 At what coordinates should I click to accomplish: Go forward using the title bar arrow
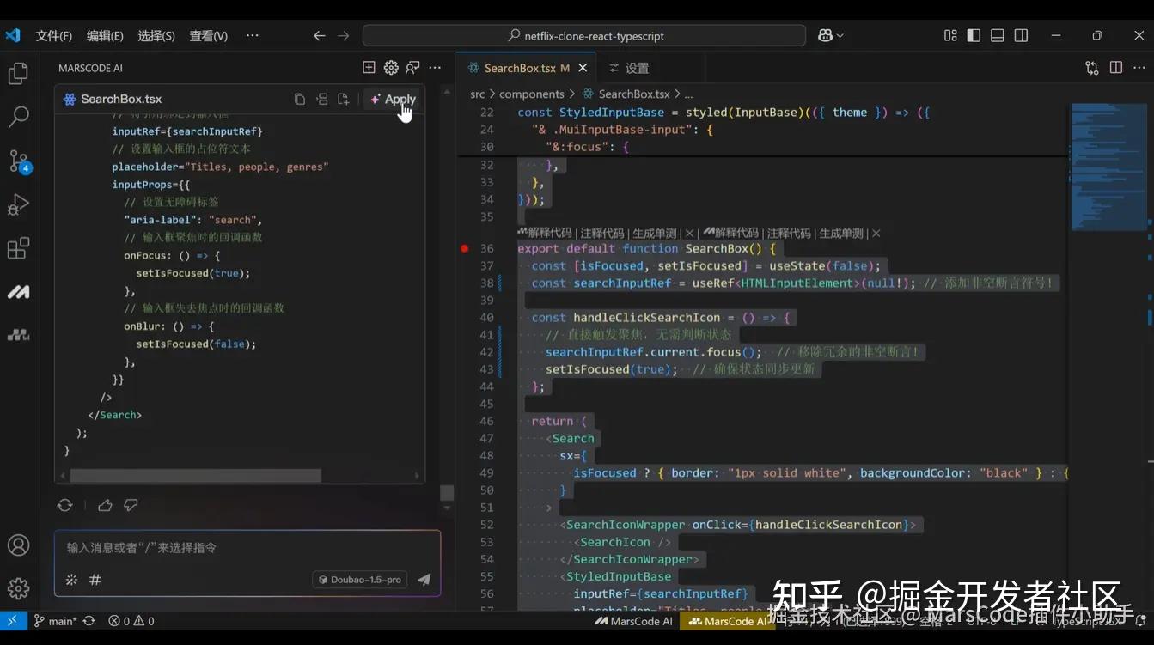click(x=344, y=36)
